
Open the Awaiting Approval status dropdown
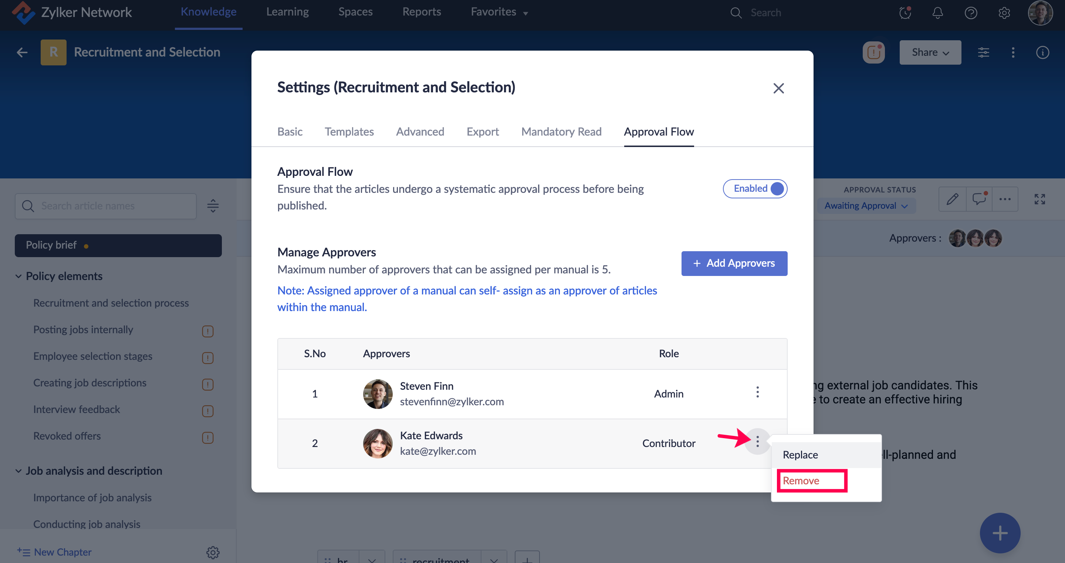(x=866, y=206)
